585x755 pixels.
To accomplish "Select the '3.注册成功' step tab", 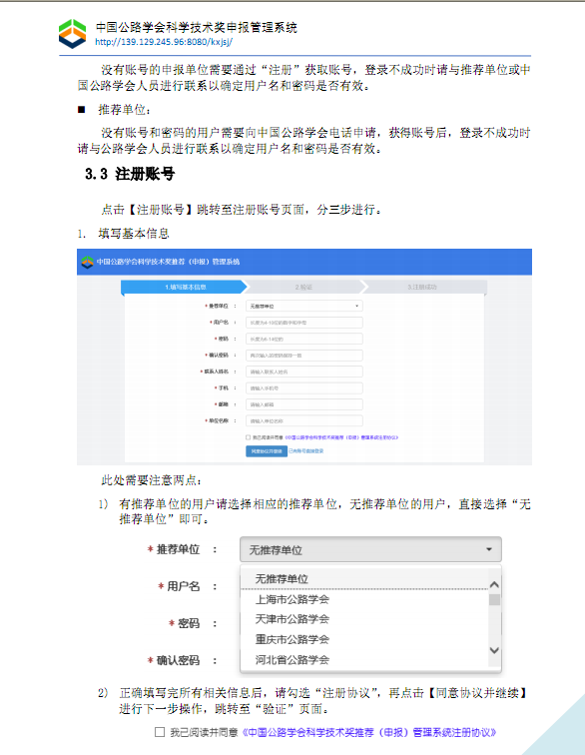I will (x=423, y=287).
